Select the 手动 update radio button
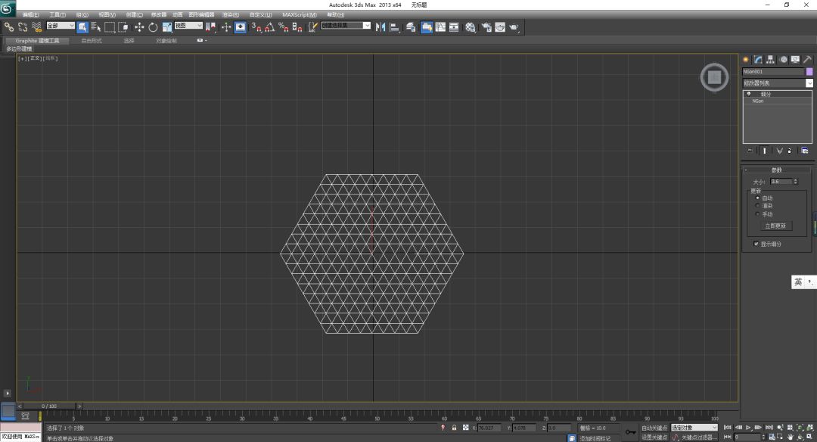Image resolution: width=817 pixels, height=442 pixels. click(758, 214)
